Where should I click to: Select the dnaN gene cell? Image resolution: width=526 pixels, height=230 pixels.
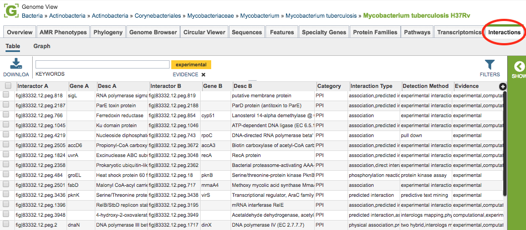click(81, 225)
